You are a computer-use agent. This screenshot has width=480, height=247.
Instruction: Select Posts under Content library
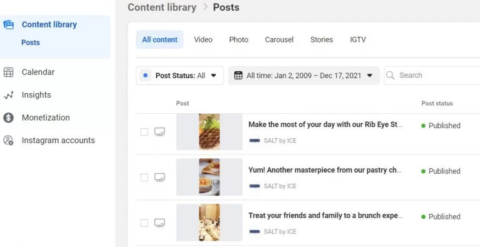click(x=31, y=43)
